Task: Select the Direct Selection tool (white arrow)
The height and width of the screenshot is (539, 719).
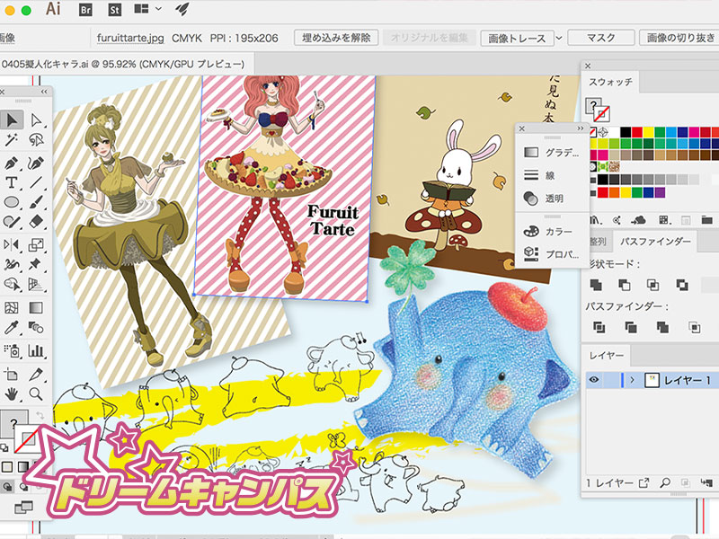Action: [x=36, y=120]
